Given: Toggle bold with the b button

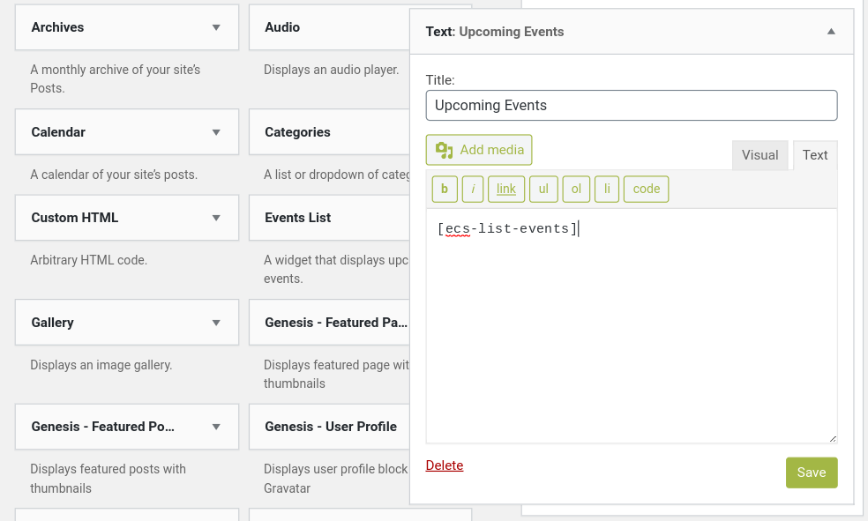Looking at the screenshot, I should 445,190.
